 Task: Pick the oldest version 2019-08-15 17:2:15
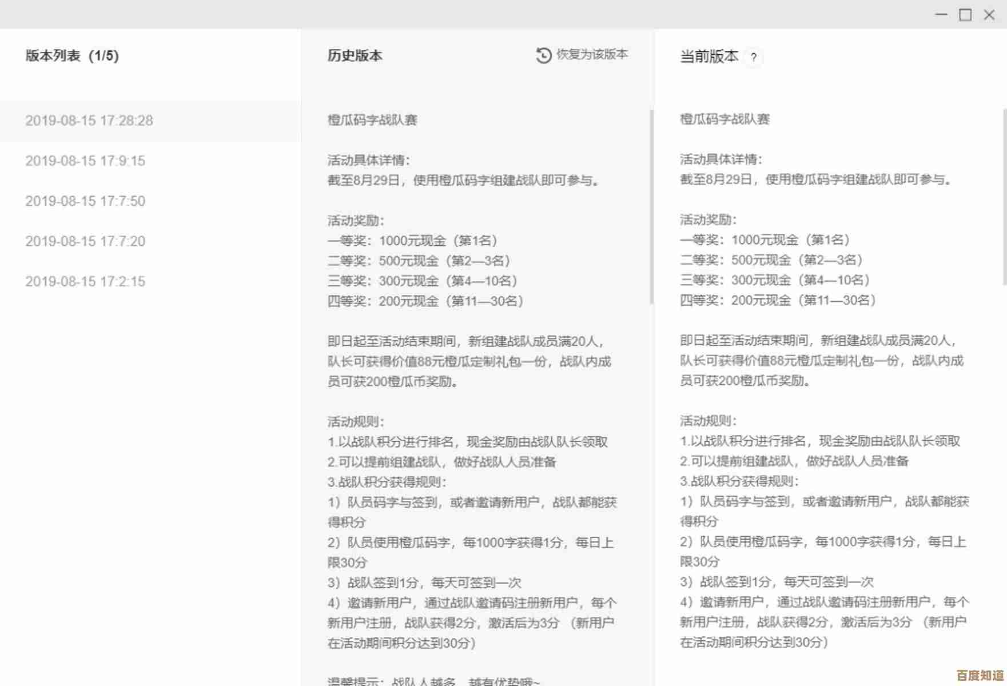click(85, 281)
